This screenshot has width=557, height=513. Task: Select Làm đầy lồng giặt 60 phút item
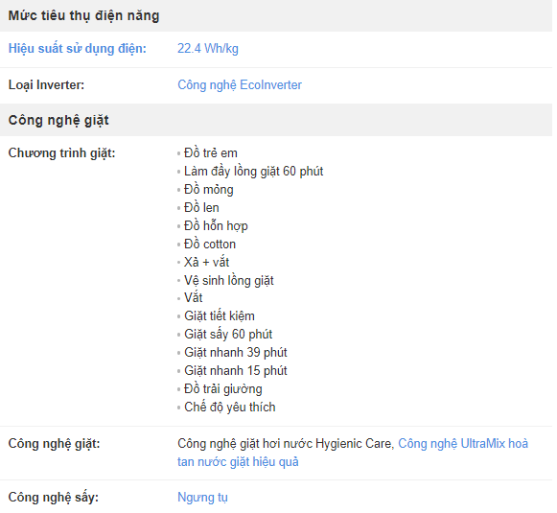coord(254,172)
